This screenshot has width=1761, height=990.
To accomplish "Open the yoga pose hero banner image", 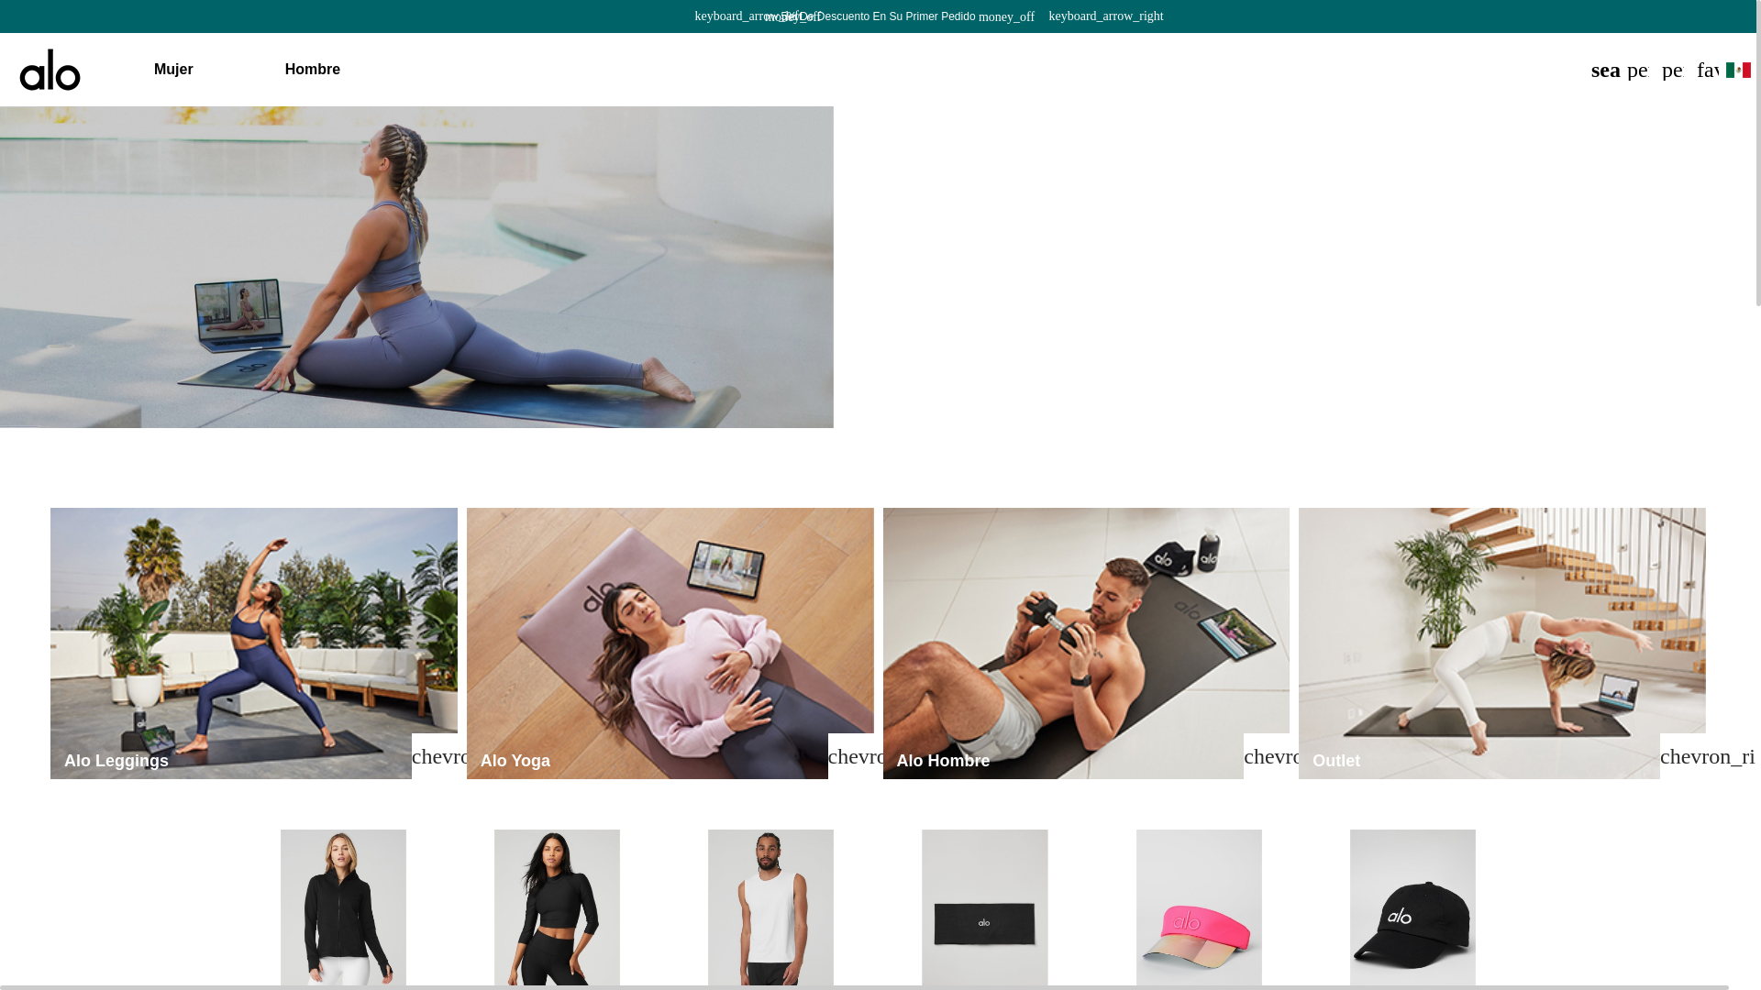I will (x=416, y=267).
